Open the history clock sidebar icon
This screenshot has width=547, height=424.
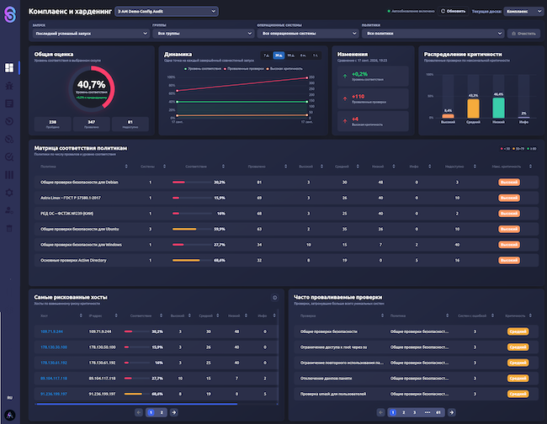tap(9, 121)
